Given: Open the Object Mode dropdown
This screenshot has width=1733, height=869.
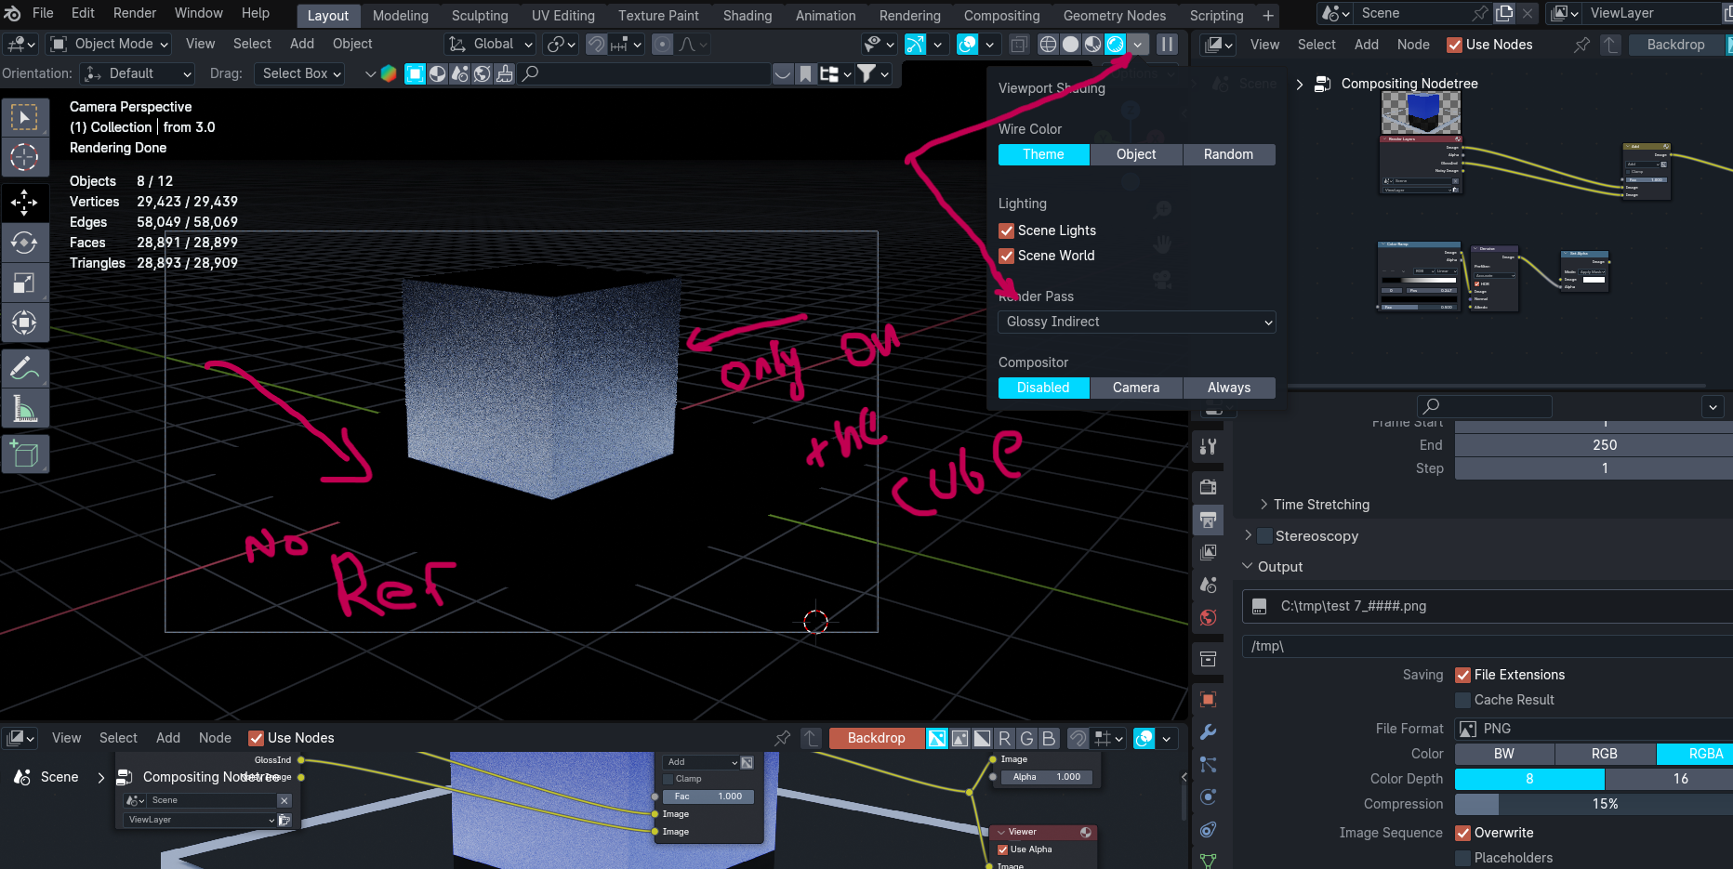Looking at the screenshot, I should pos(109,44).
